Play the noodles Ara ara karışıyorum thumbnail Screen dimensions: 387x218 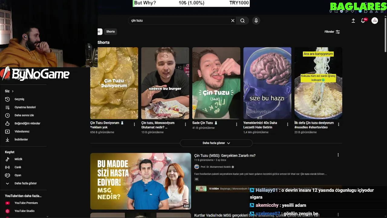click(x=318, y=83)
